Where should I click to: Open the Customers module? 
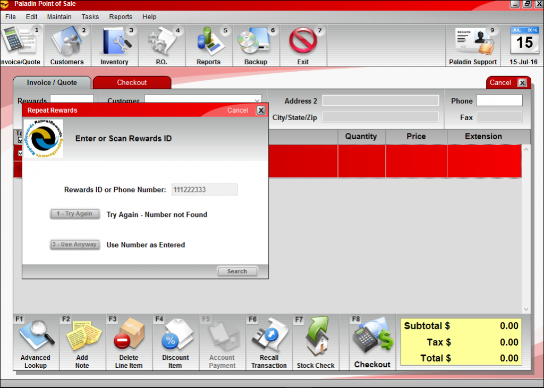(67, 45)
